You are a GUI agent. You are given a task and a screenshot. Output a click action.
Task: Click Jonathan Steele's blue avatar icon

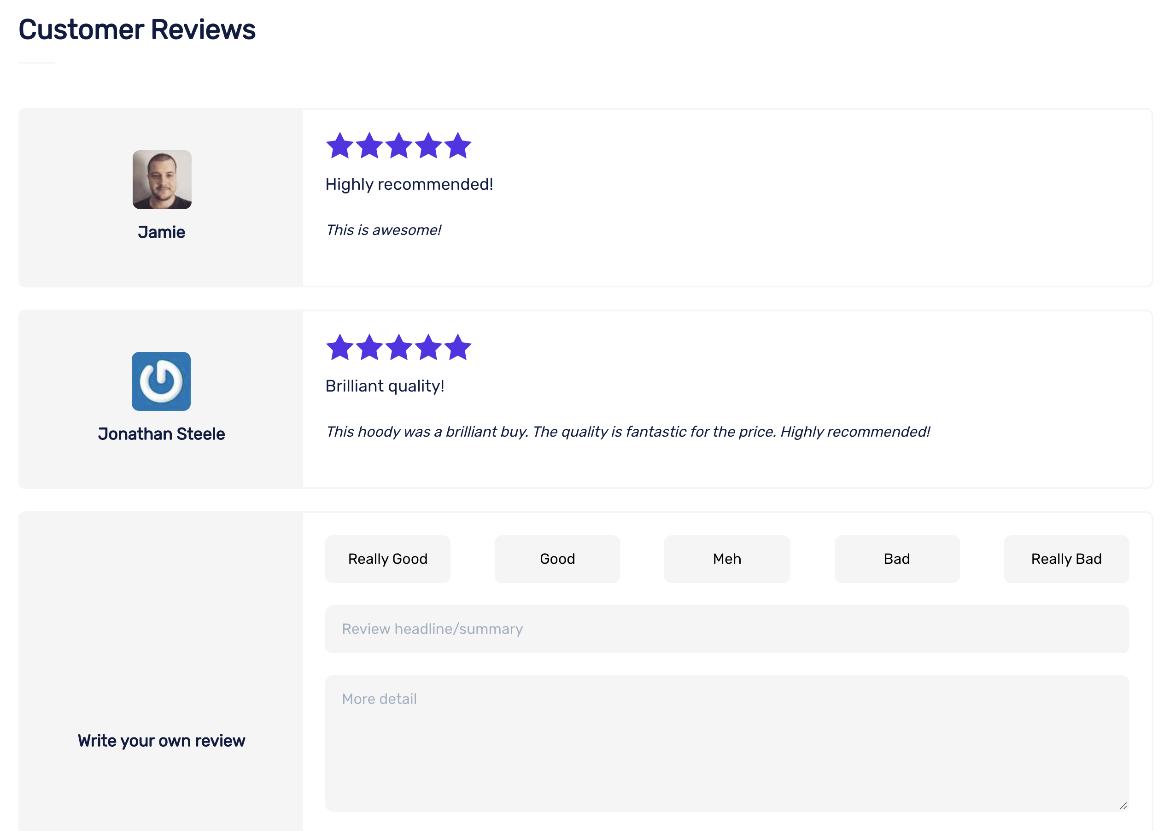click(x=161, y=381)
